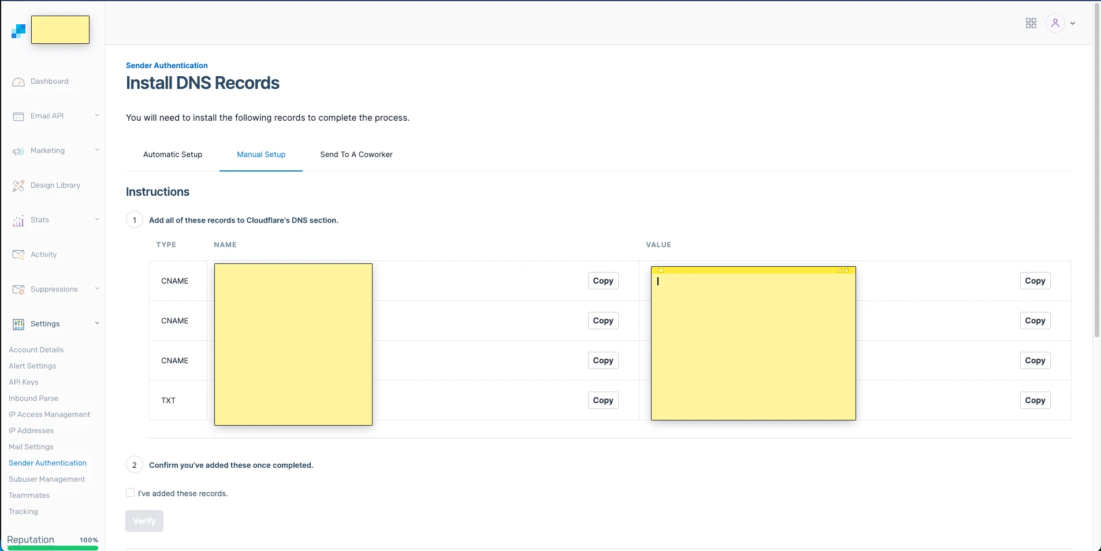Viewport: 1101px width, 551px height.
Task: Check 'I've added these records' checkbox
Action: pos(131,493)
